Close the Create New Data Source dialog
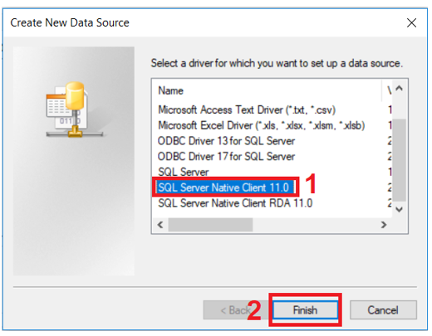 (411, 22)
